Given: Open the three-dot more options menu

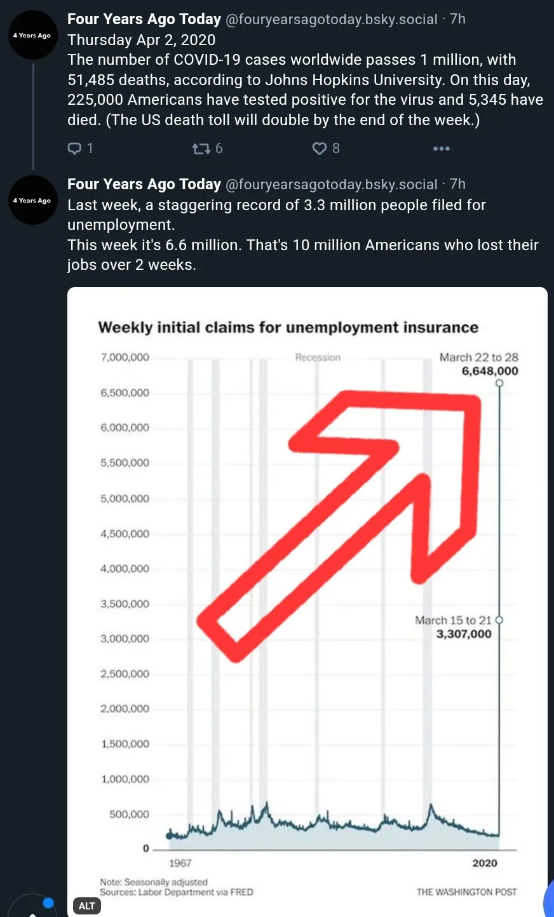Looking at the screenshot, I should coord(441,149).
